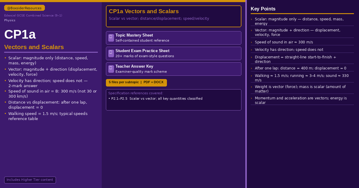Click chevron beside 'Speed of sound in air ≈ 300 m/s'
Viewport: 359px width, 188px height.
click(x=251, y=42)
